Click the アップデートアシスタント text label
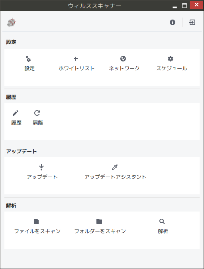This screenshot has height=269, width=204. coord(116,177)
